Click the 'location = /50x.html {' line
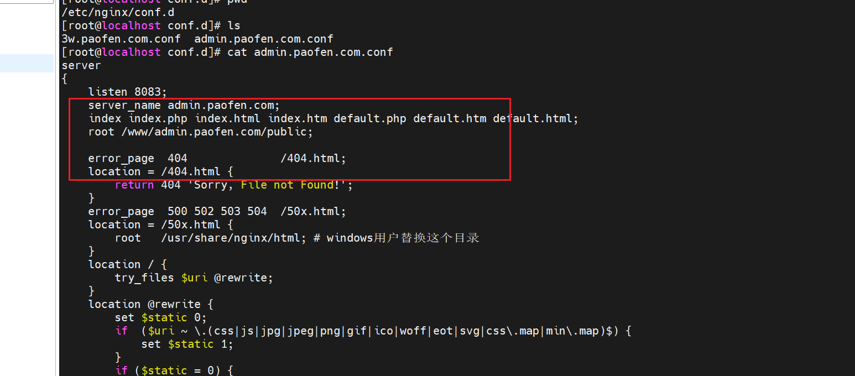Viewport: 855px width, 376px height. 160,224
